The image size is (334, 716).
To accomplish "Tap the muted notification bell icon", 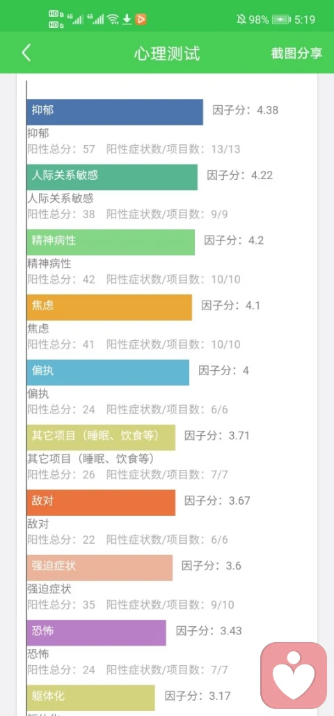I will click(241, 20).
